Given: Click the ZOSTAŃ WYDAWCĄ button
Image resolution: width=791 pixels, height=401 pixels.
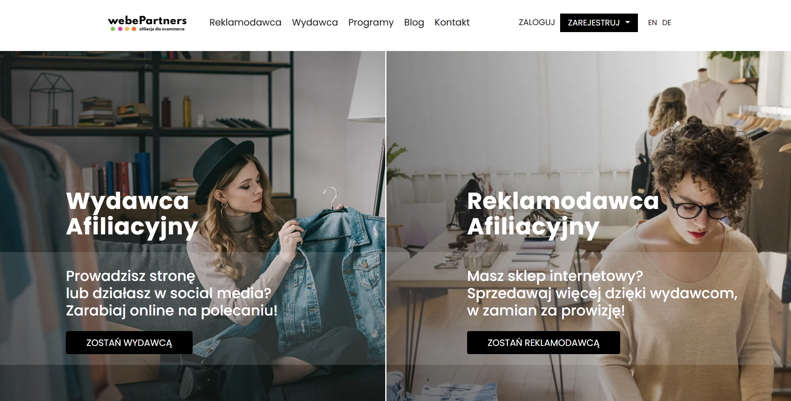Looking at the screenshot, I should (x=129, y=343).
